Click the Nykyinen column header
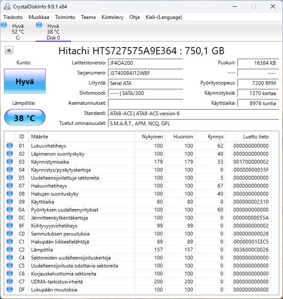The height and width of the screenshot is (299, 283). pyautogui.click(x=150, y=137)
